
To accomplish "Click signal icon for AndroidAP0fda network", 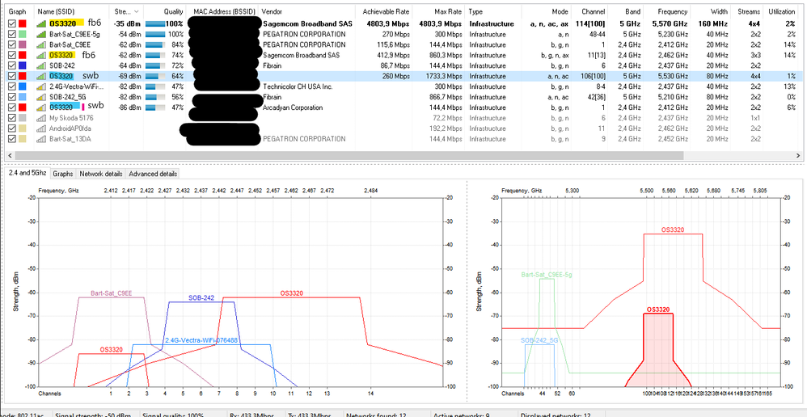I will 42,128.
